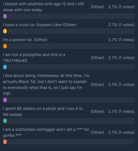Click vote count beside the plushies-until-age-12 option

click(121, 7)
